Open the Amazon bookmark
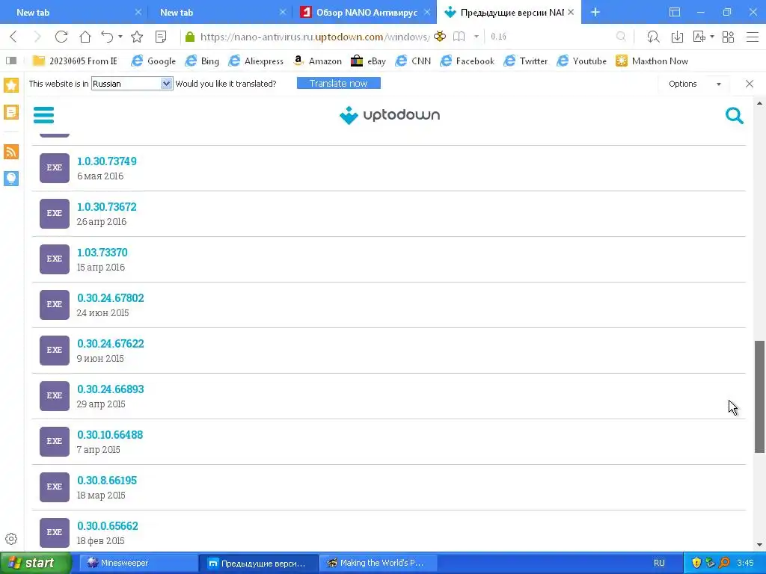This screenshot has height=574, width=766. pyautogui.click(x=317, y=61)
